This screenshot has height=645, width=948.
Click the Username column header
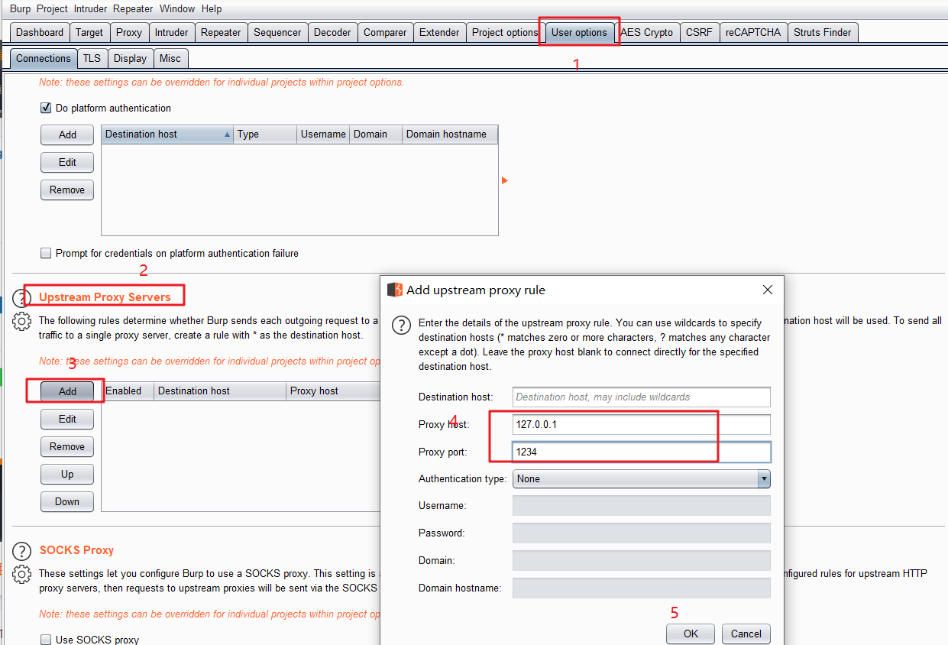click(323, 135)
